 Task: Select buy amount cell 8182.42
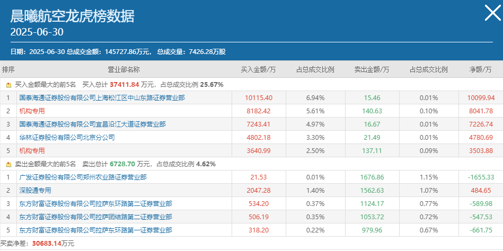coord(259,111)
